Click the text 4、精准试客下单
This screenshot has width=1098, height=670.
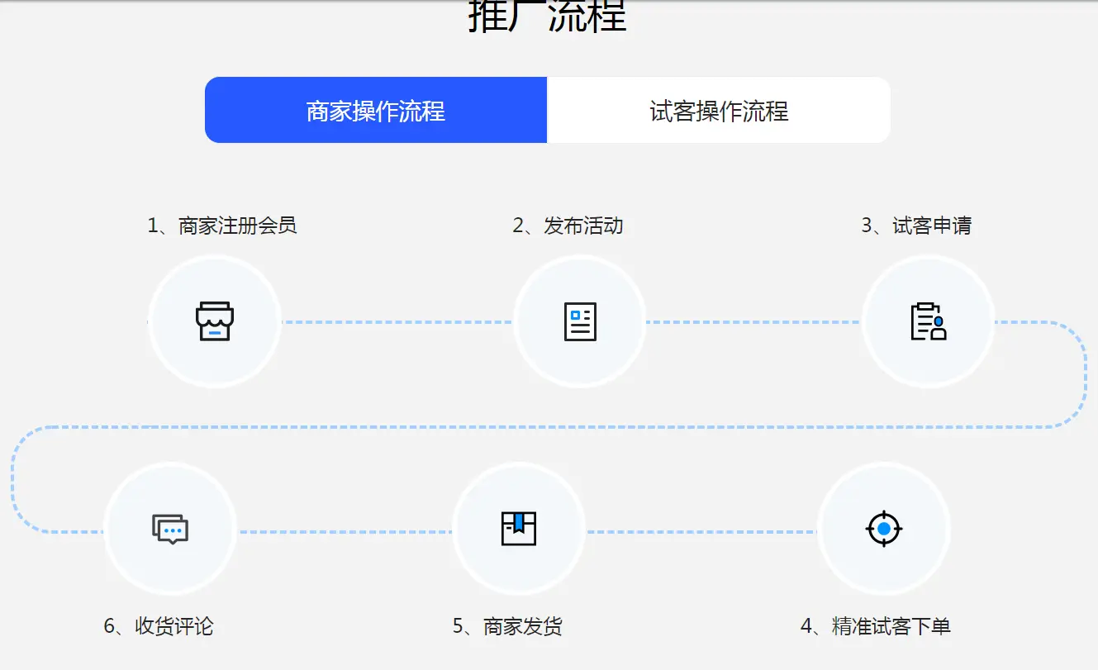pos(876,626)
